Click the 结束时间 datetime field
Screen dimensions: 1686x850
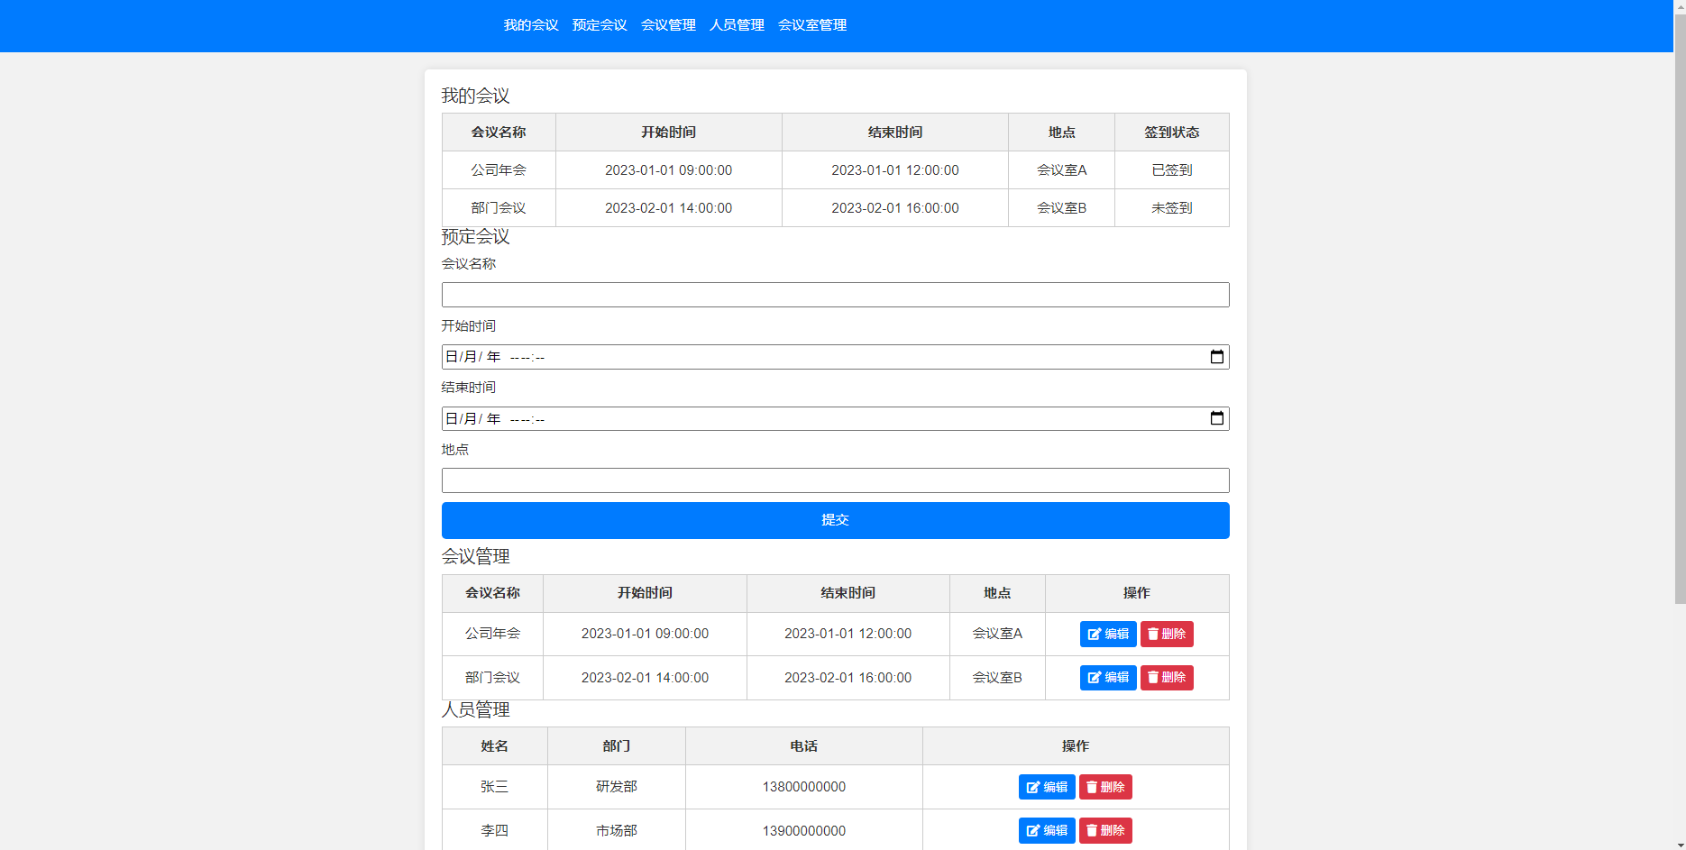point(835,418)
